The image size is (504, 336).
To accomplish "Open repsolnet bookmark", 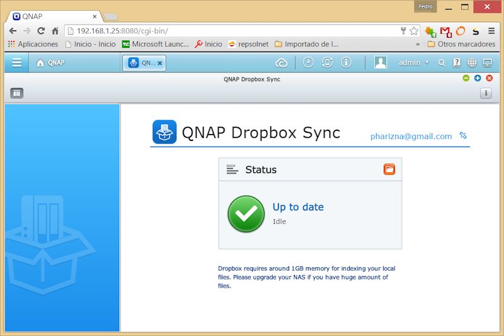I will coord(248,44).
